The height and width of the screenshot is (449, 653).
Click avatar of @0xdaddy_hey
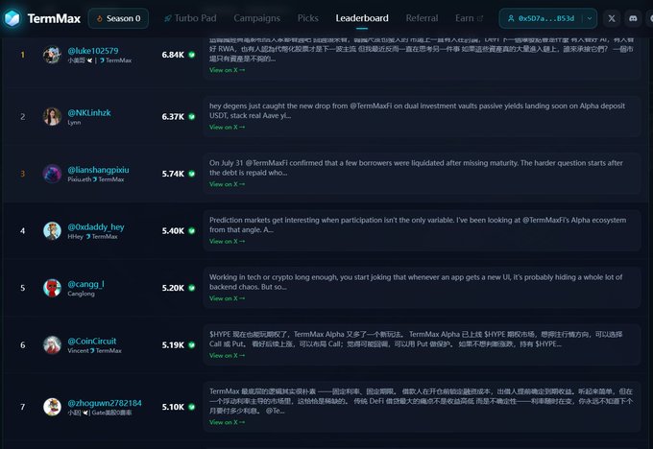52,230
